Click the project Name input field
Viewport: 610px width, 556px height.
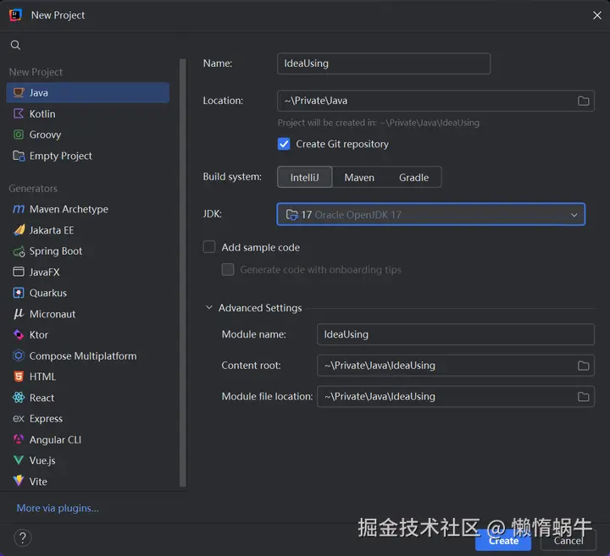pos(384,63)
